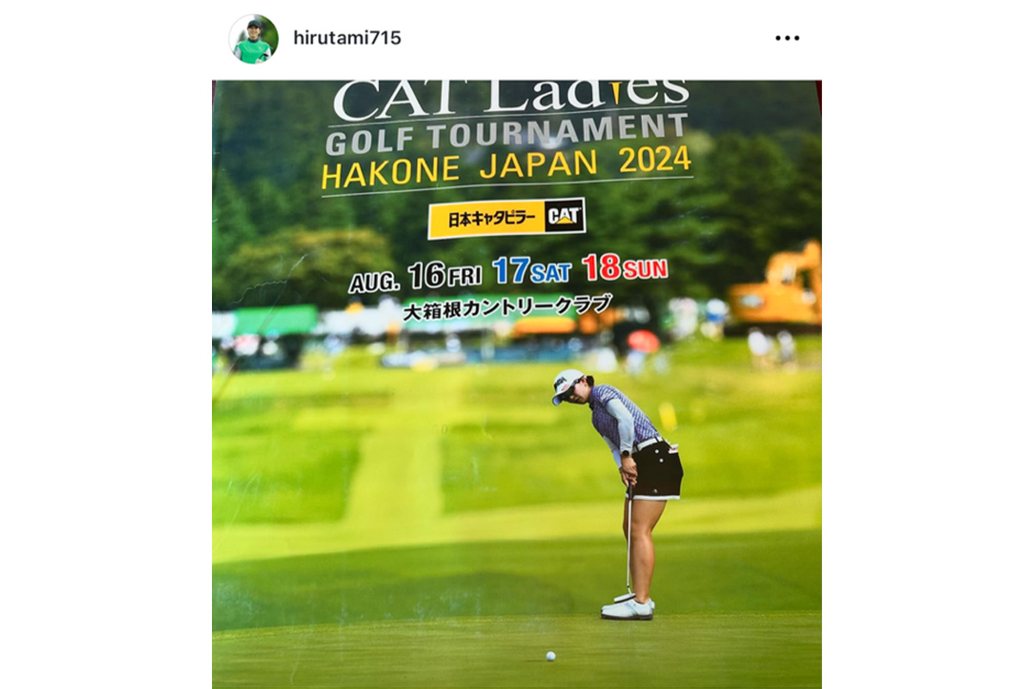
Task: Click the blue 17 SAT date
Action: tap(532, 270)
